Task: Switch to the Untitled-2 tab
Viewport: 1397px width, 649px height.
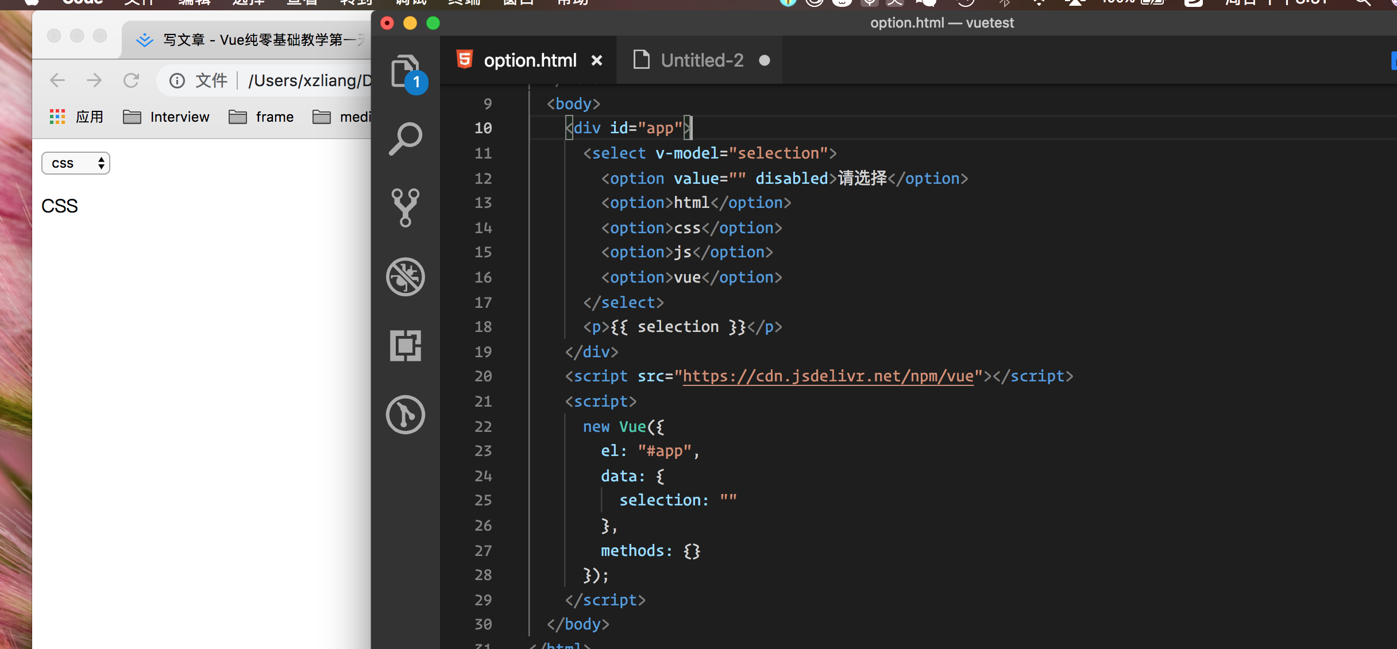Action: click(701, 60)
